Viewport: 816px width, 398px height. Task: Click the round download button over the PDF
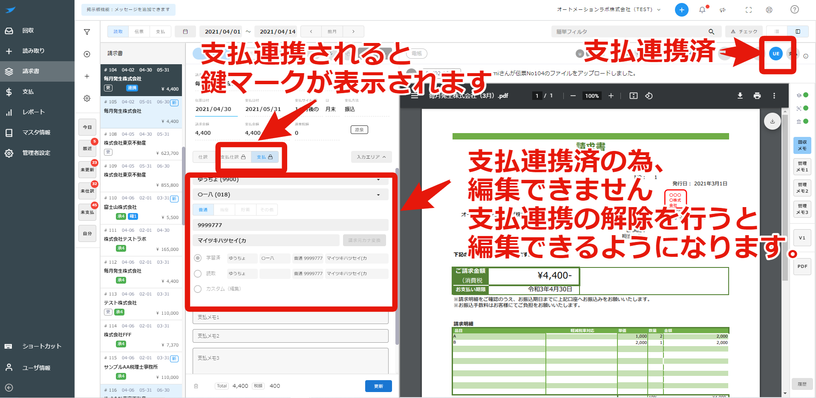[772, 121]
